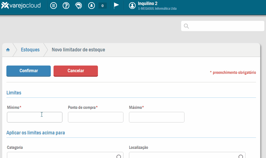Viewport: 266px width, 158px height.
Task: Open the Localização lookup field
Action: click(184, 156)
